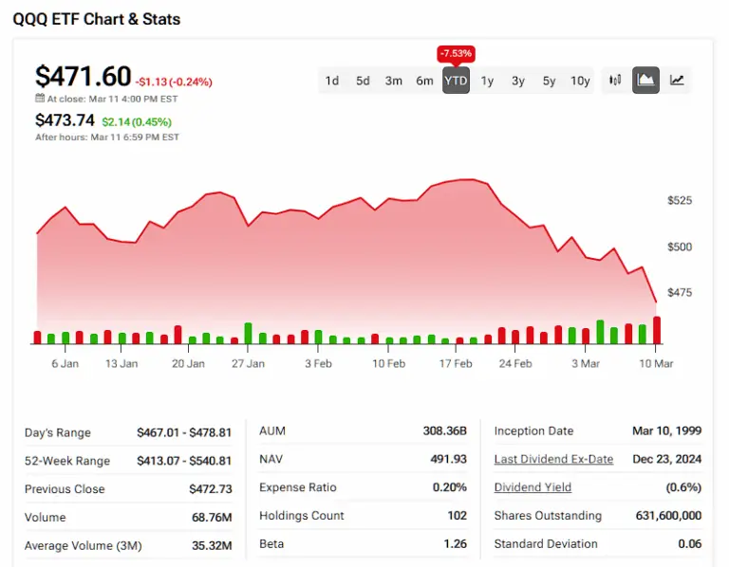Click the 27 Jan date axis label

[248, 363]
